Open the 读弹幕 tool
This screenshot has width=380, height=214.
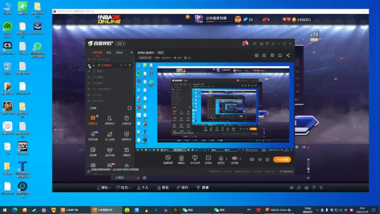coord(93,152)
